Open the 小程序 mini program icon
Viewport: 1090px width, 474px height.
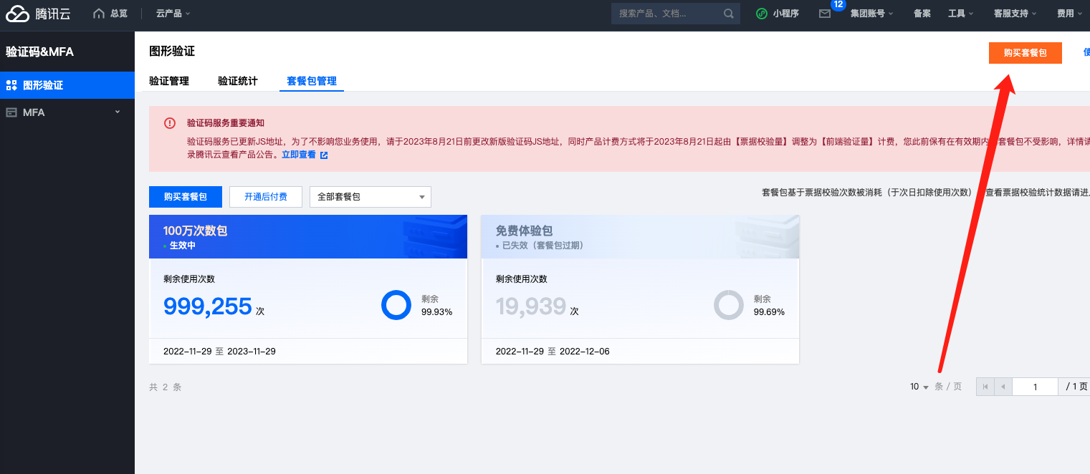pos(762,14)
